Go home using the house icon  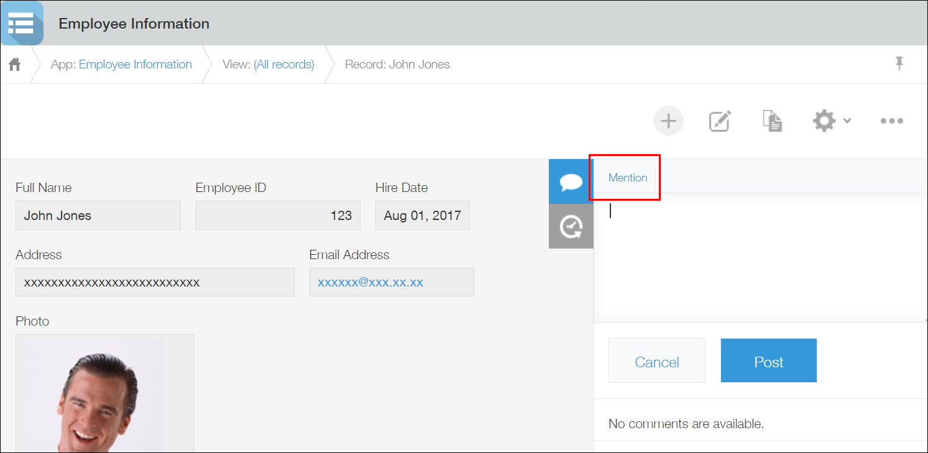pos(14,63)
